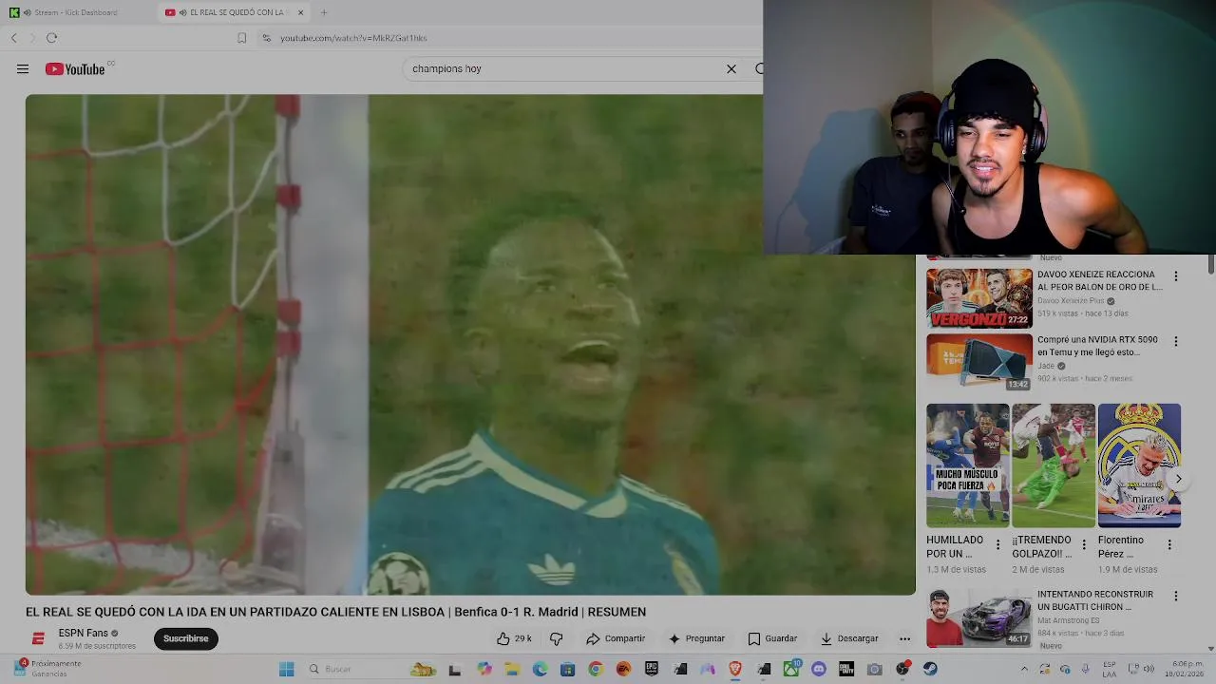The height and width of the screenshot is (684, 1216).
Task: Open Microsoft Store from the taskbar
Action: 568,669
